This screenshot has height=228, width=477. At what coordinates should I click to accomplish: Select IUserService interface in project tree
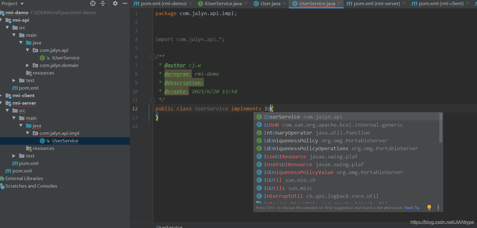click(x=66, y=58)
